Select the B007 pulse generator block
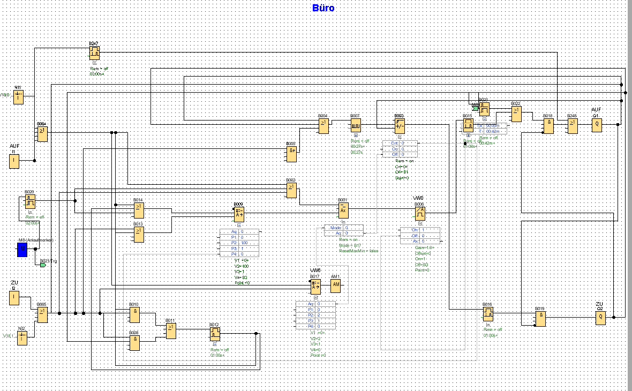 coord(356,125)
